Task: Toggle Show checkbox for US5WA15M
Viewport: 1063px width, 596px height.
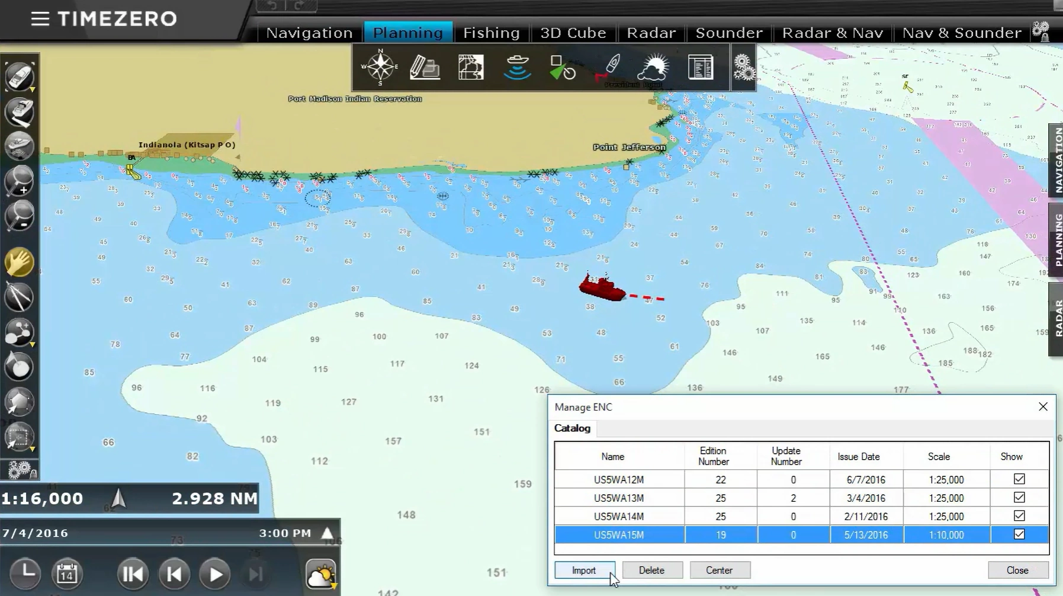Action: pyautogui.click(x=1019, y=534)
